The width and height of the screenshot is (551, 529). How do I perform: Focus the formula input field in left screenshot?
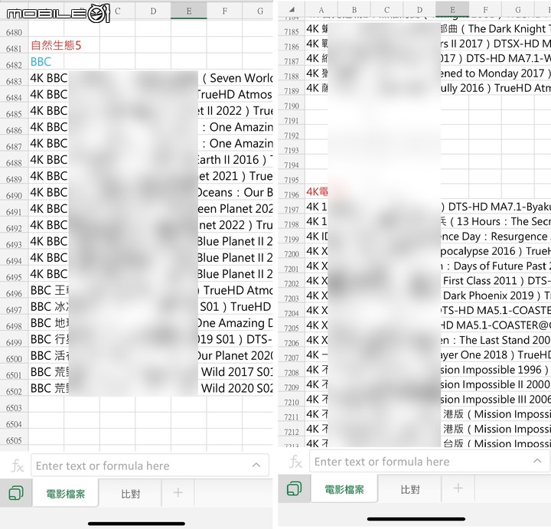[150, 465]
